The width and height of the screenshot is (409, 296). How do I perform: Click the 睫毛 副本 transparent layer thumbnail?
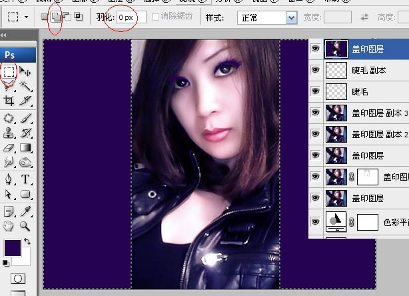click(336, 70)
